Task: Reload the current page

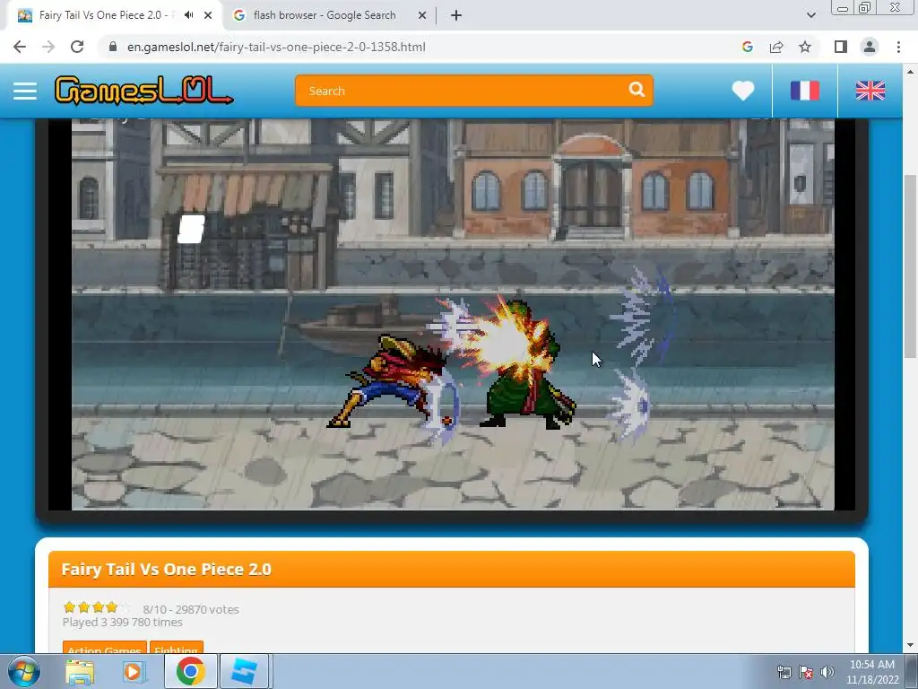Action: click(77, 47)
